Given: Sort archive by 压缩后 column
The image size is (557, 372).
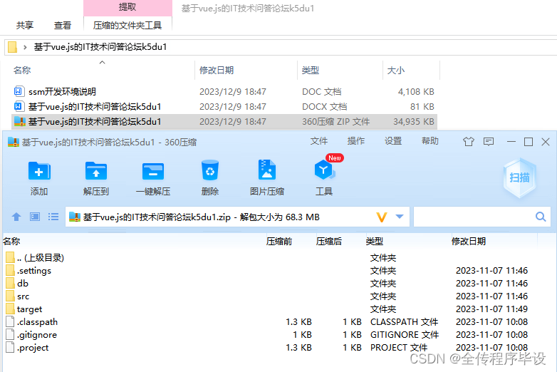Looking at the screenshot, I should [329, 242].
